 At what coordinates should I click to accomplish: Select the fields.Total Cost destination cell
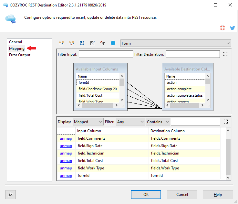click(185, 161)
